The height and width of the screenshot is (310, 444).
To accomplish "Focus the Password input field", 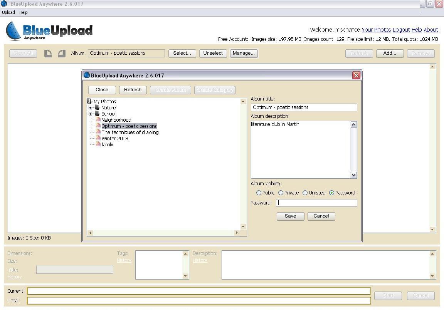I will click(x=316, y=203).
